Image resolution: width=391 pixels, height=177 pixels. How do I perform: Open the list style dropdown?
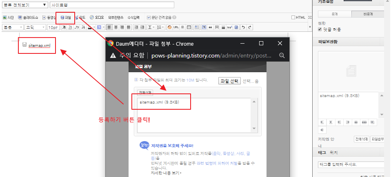[x=160, y=27]
